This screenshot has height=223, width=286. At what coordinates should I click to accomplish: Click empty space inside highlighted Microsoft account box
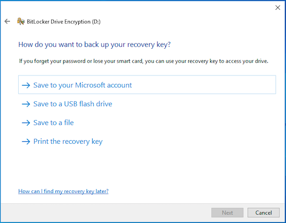click(x=201, y=85)
